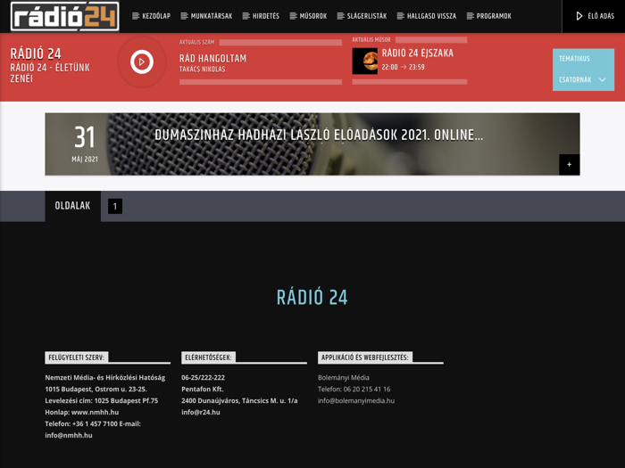
Task: Click the Applikáció és webfejlesztés heading
Action: tap(364, 357)
